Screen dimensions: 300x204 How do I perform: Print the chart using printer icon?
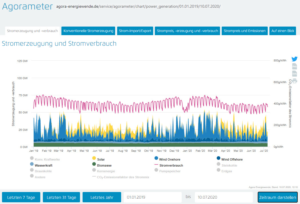pyautogui.click(x=294, y=81)
